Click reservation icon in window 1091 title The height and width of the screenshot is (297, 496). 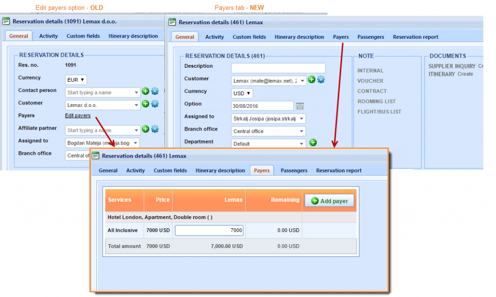tap(6, 21)
